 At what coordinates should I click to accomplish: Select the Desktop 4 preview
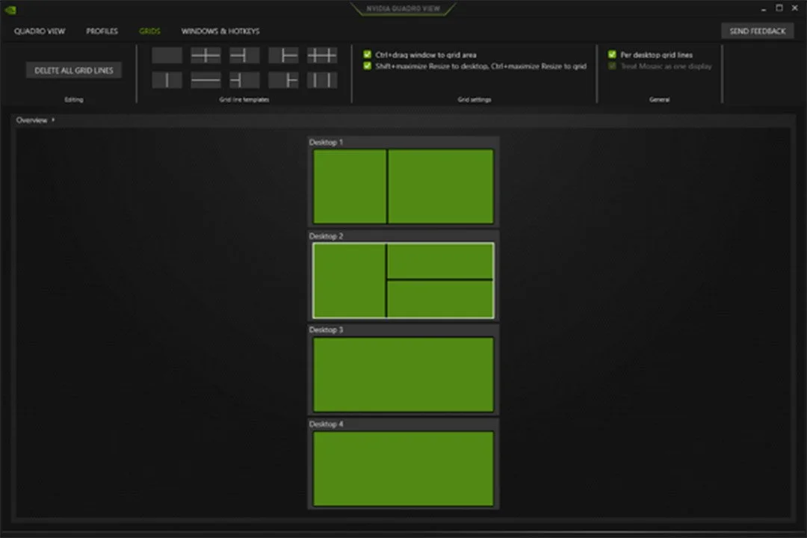coord(403,469)
